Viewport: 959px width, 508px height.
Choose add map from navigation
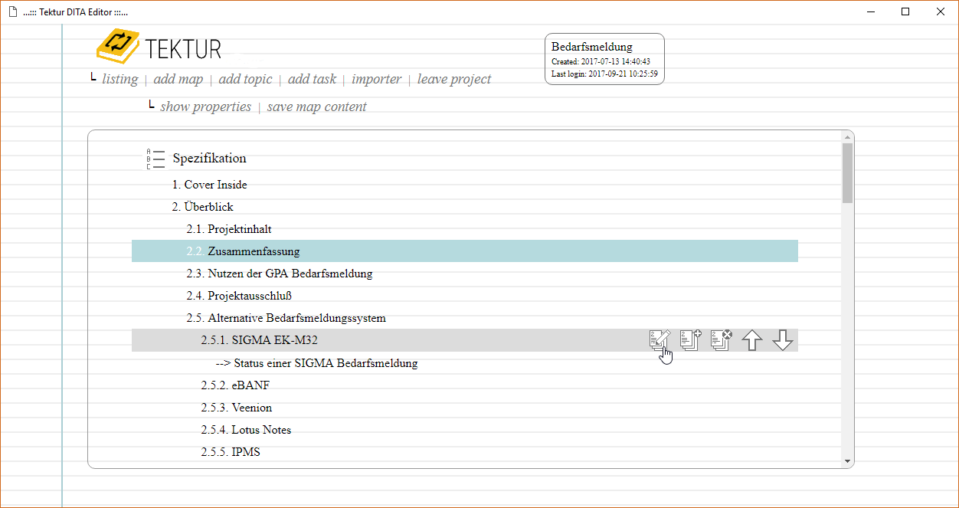click(x=178, y=79)
